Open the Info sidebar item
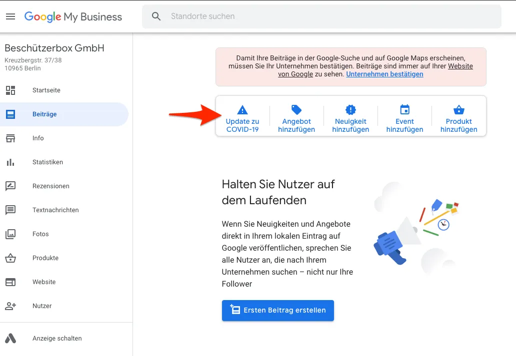This screenshot has height=356, width=516. (38, 138)
